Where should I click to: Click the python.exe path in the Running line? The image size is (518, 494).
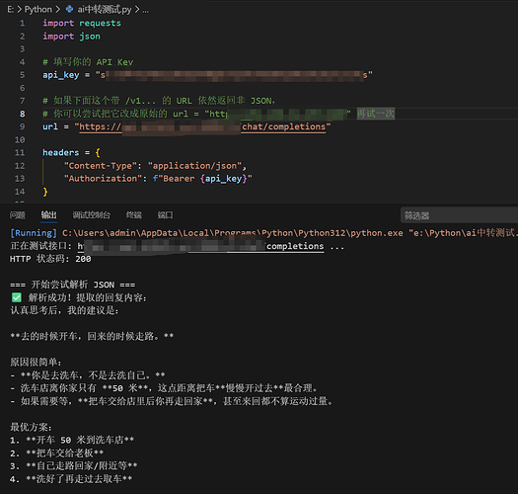coord(233,233)
